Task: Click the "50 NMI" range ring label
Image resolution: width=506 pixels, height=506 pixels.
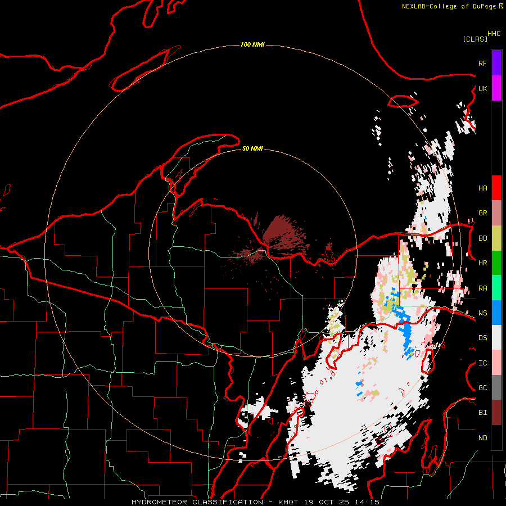Action: (252, 148)
